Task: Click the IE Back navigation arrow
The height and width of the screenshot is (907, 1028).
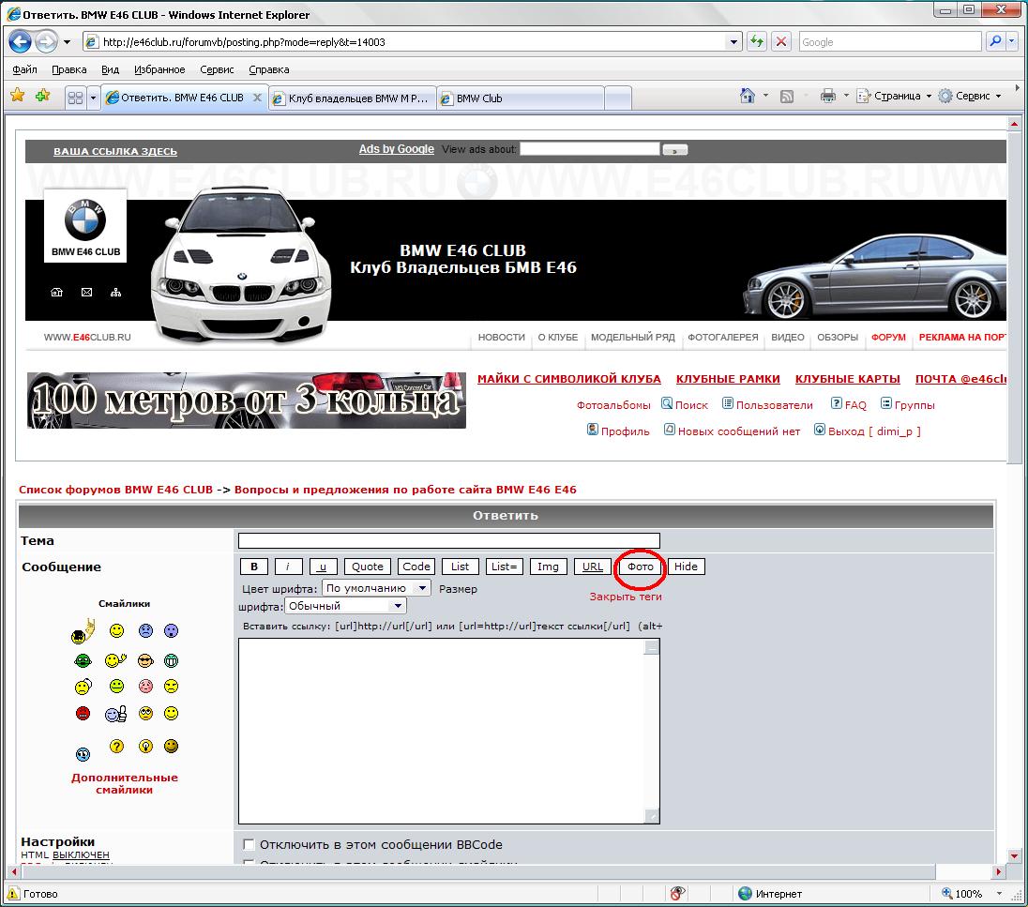Action: 22,42
